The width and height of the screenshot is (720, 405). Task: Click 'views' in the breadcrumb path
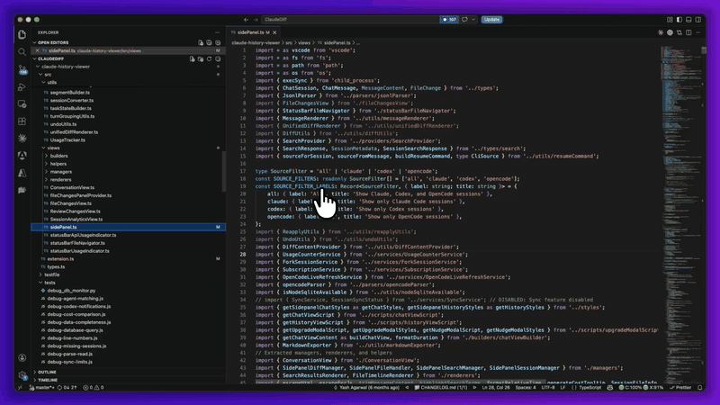tap(304, 42)
